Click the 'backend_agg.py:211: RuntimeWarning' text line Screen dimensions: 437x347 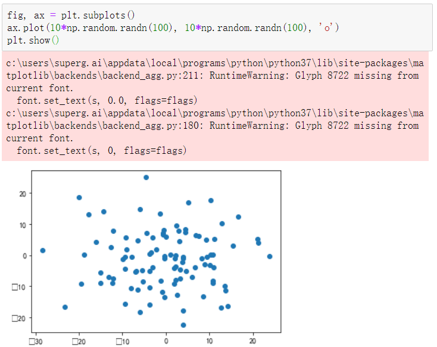(x=213, y=75)
